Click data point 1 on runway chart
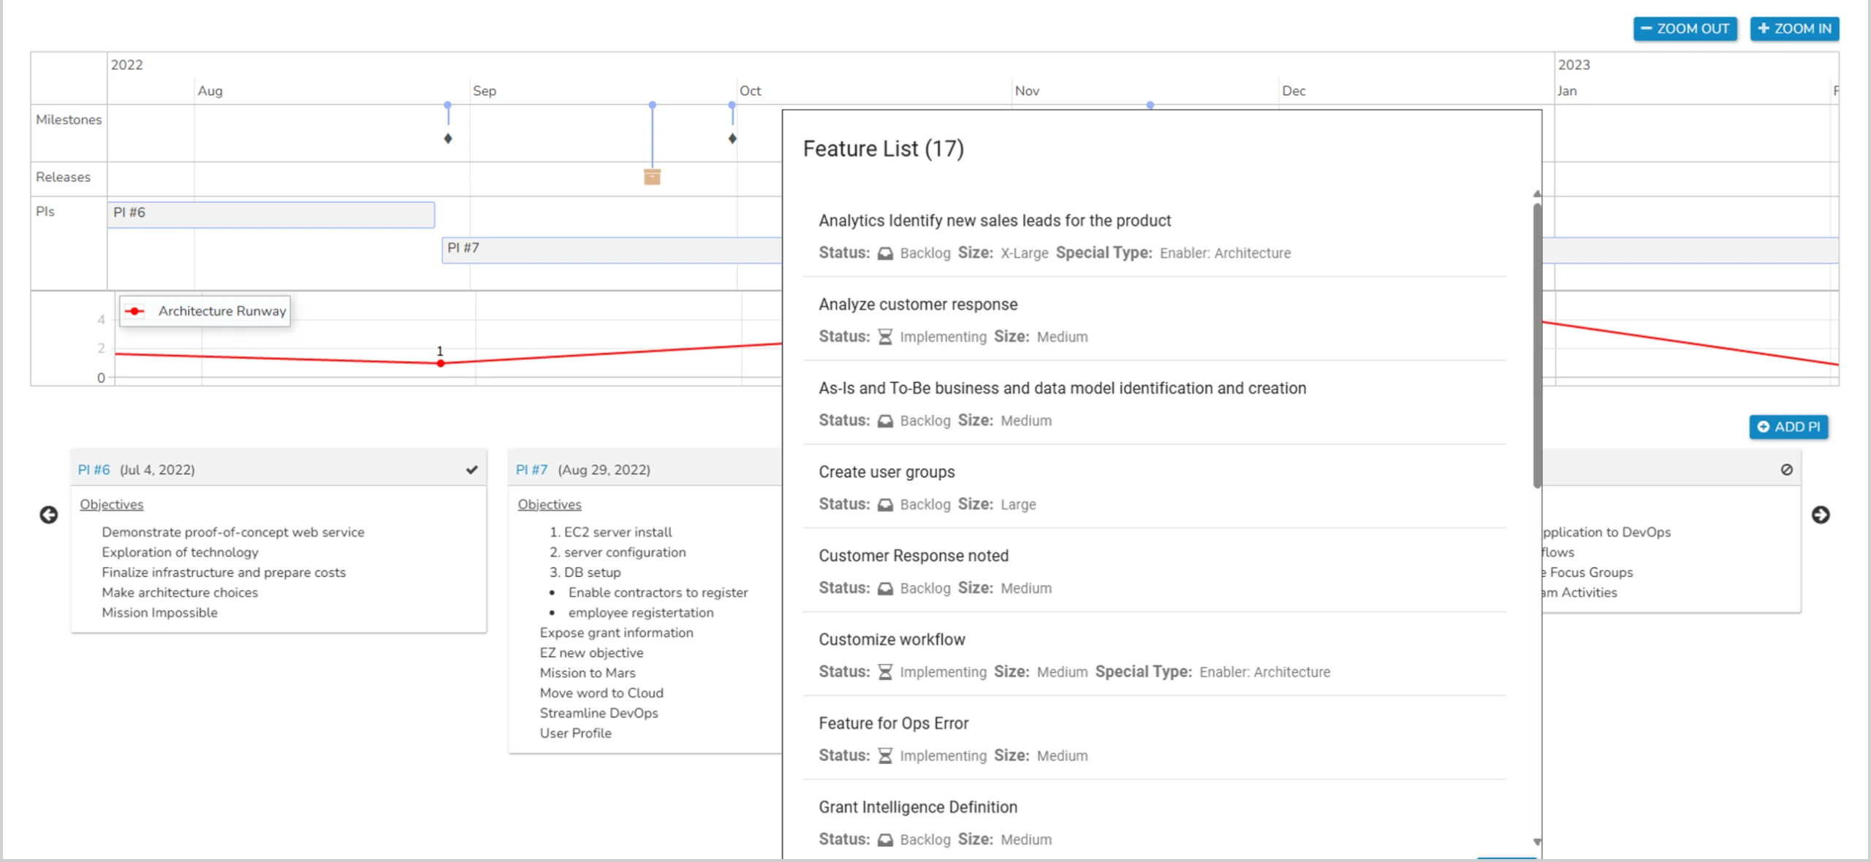The image size is (1871, 862). click(441, 363)
